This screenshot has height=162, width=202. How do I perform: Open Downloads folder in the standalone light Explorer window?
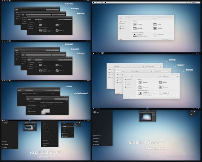(158, 29)
